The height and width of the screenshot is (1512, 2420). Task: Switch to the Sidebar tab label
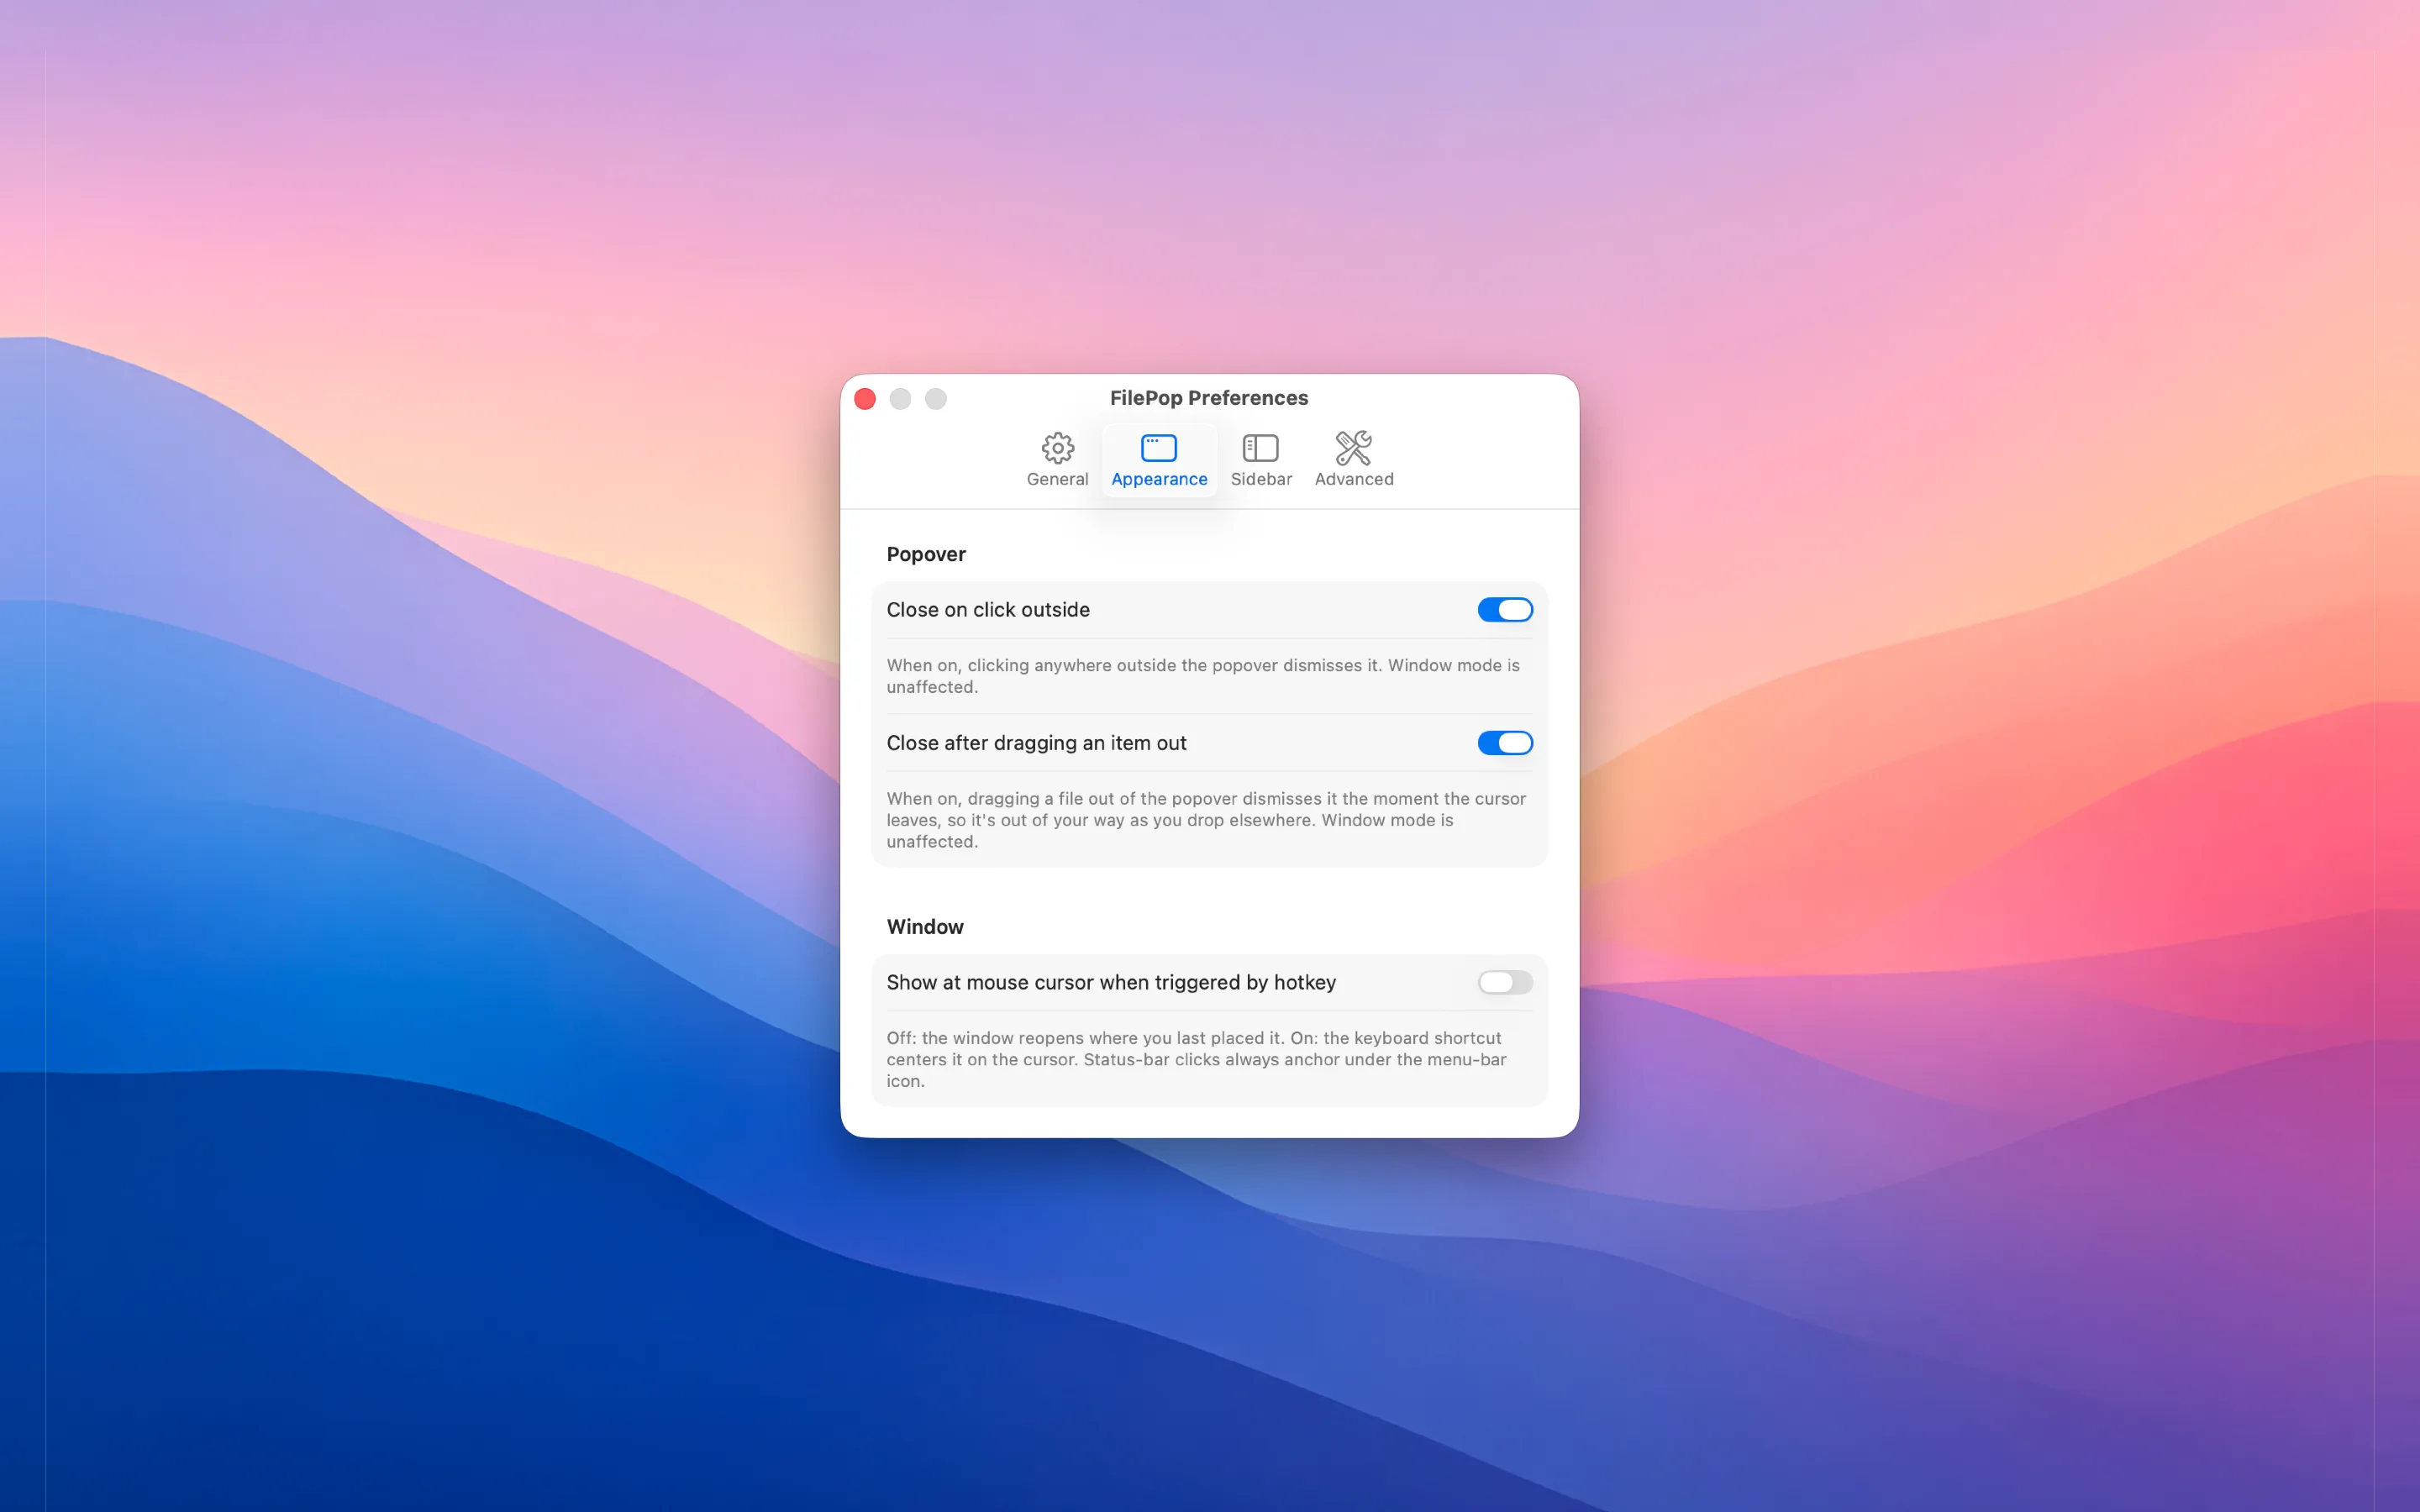point(1261,479)
